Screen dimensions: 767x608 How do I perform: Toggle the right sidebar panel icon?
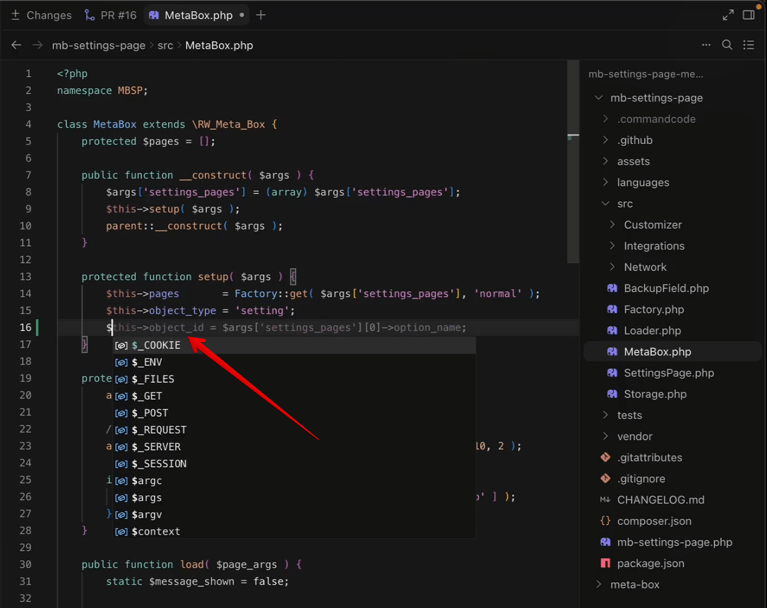749,15
